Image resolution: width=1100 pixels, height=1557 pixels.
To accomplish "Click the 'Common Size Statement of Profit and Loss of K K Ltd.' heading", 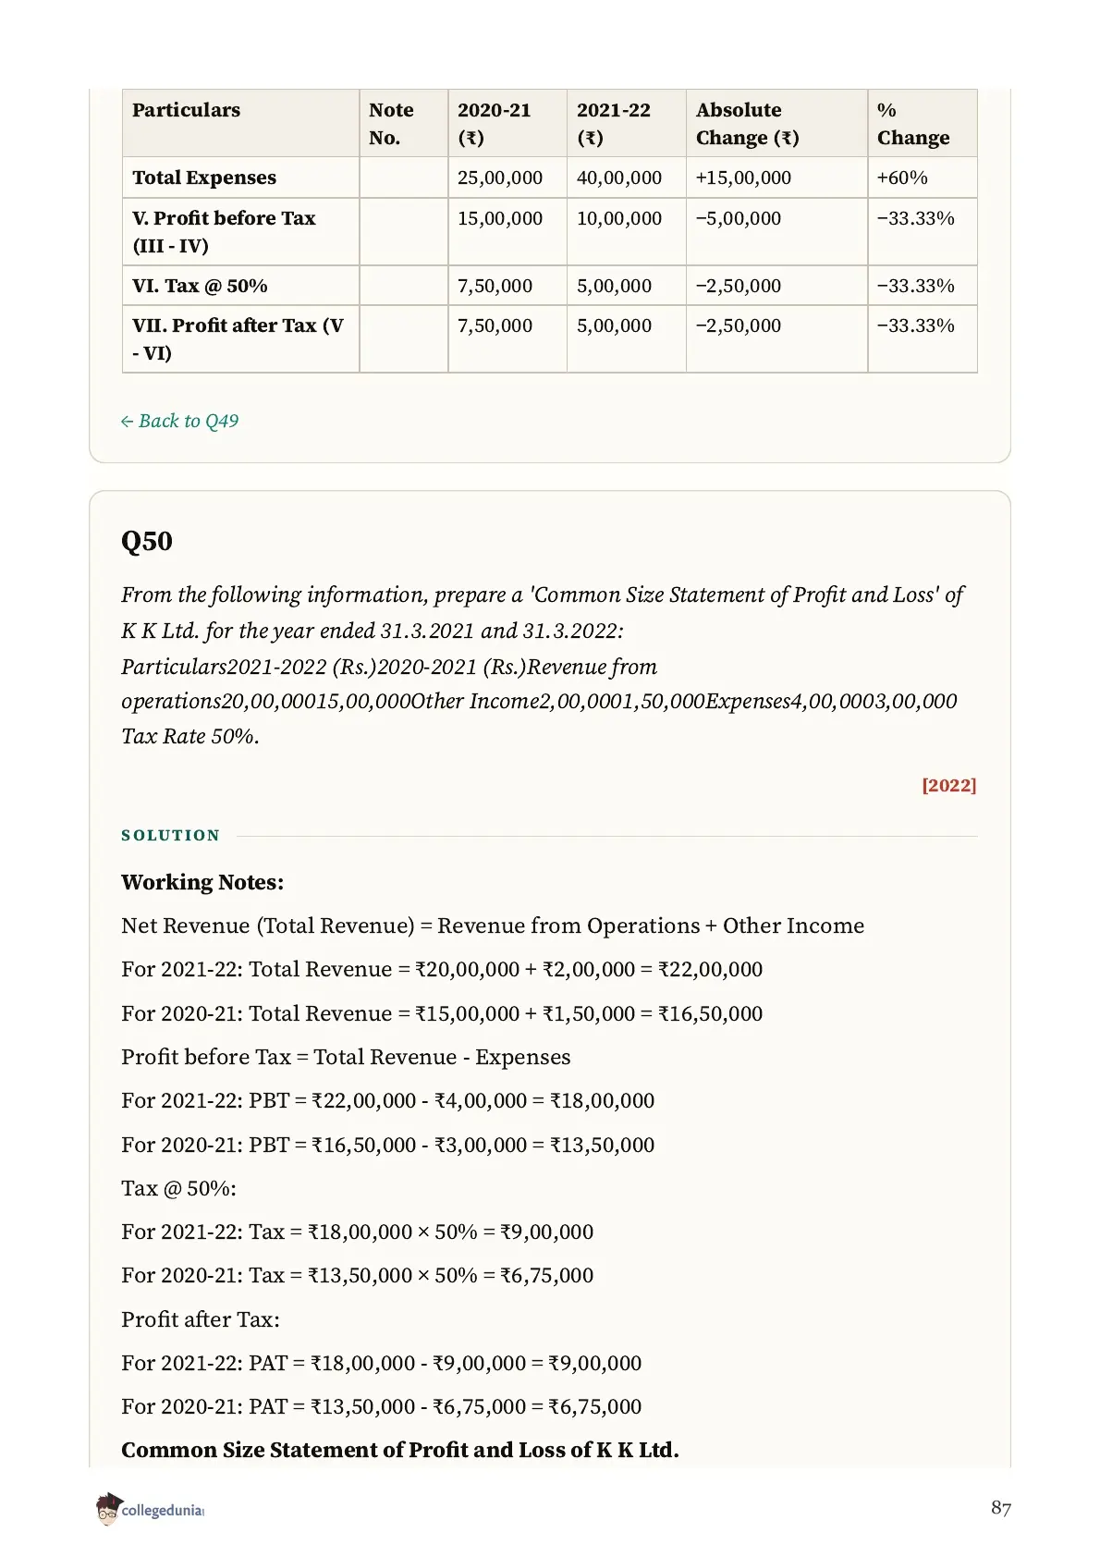I will pyautogui.click(x=400, y=1450).
